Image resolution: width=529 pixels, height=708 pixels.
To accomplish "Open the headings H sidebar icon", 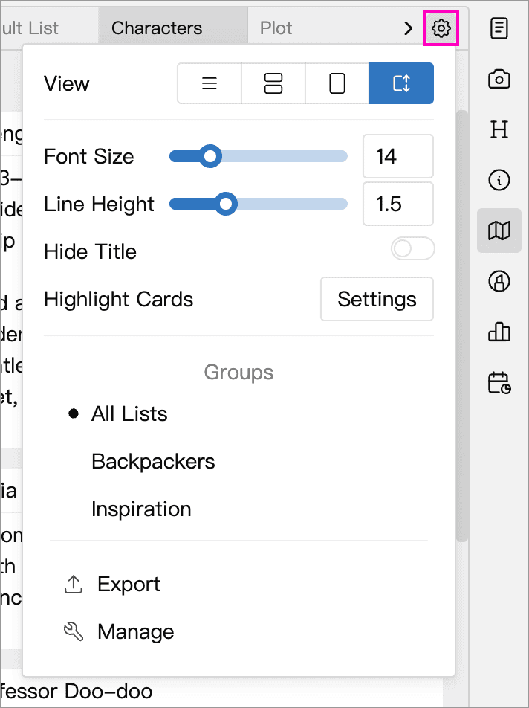I will [x=499, y=129].
